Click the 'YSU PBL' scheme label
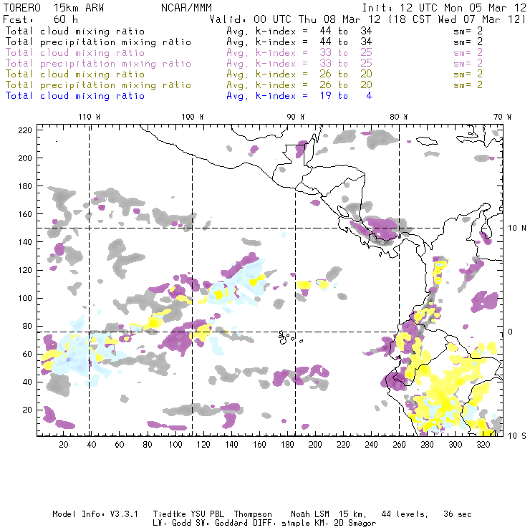The height and width of the screenshot is (530, 530). [207, 514]
